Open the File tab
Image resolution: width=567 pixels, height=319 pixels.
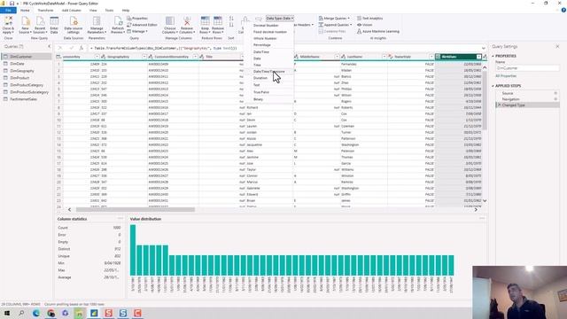coord(8,11)
